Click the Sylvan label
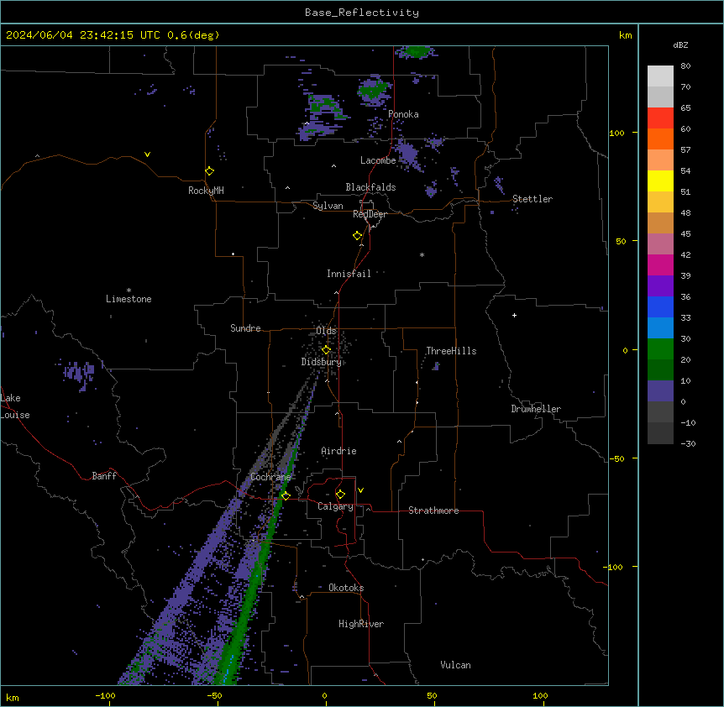The height and width of the screenshot is (707, 724). pos(328,206)
